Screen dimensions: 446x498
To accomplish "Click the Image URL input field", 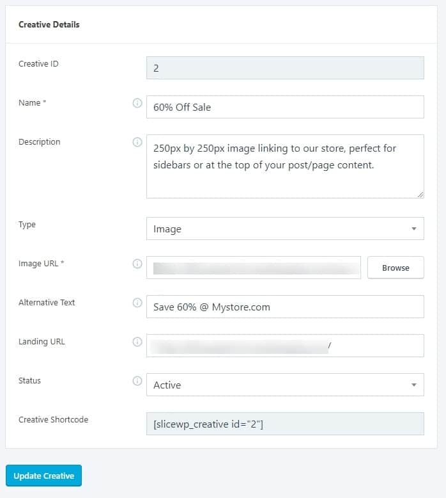I will click(254, 268).
